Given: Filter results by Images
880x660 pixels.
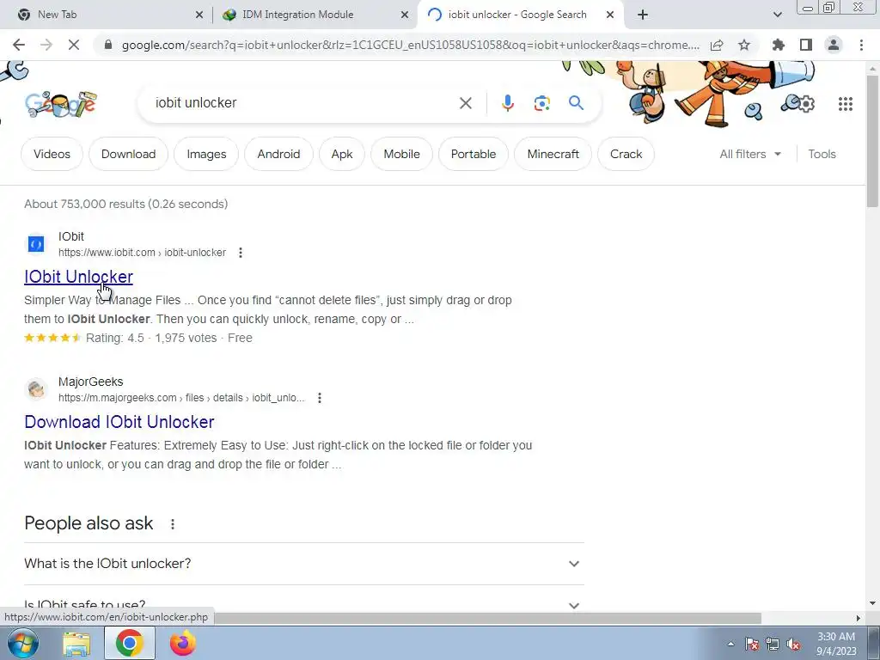Looking at the screenshot, I should tap(206, 154).
